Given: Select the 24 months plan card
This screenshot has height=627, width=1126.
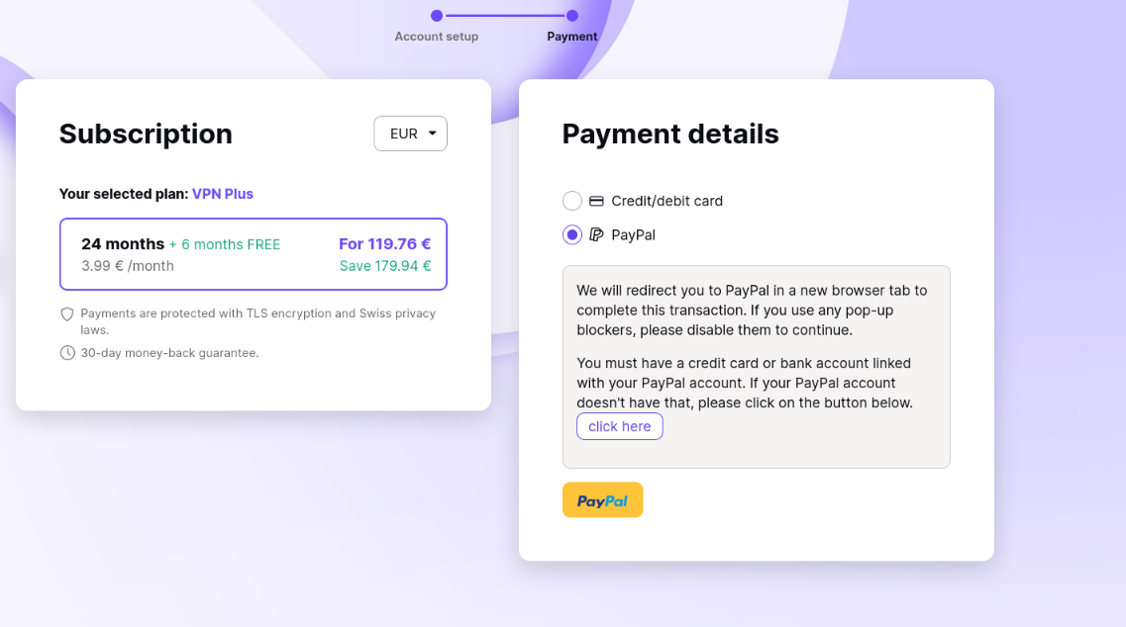Looking at the screenshot, I should click(x=254, y=254).
